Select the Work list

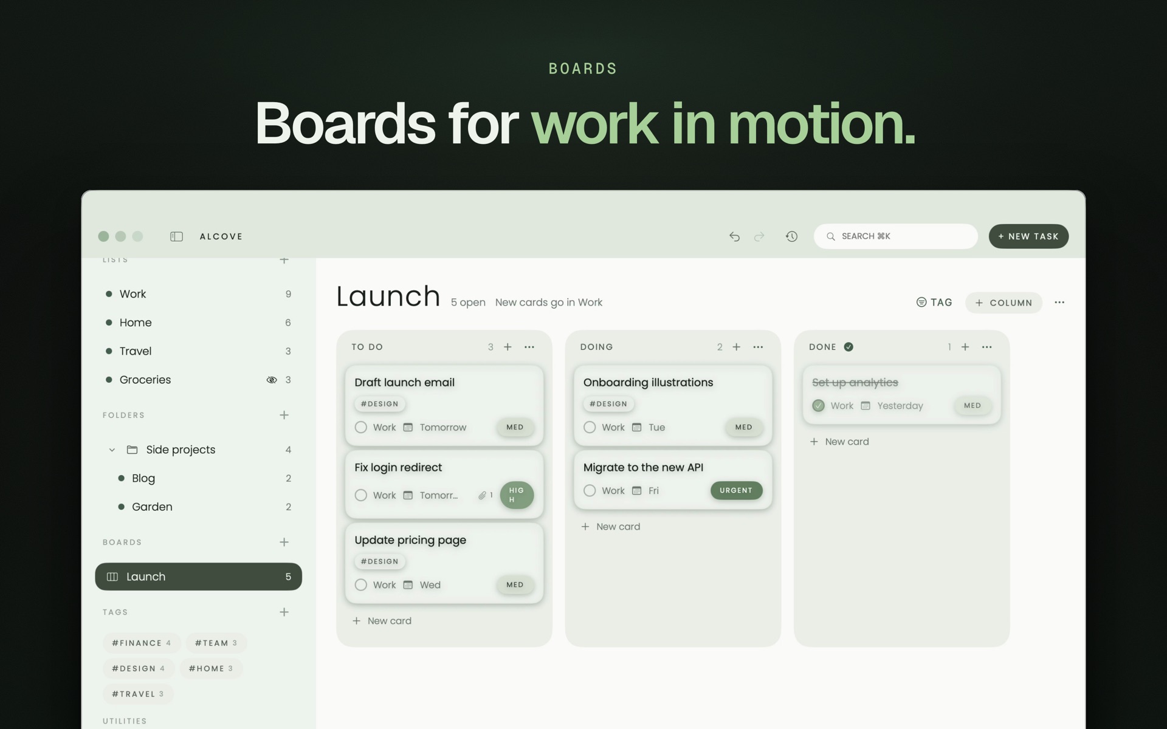(x=199, y=294)
